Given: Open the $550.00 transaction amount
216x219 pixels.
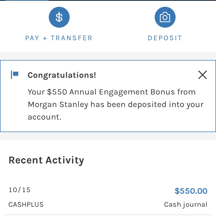Looking at the screenshot, I should coord(191,191).
